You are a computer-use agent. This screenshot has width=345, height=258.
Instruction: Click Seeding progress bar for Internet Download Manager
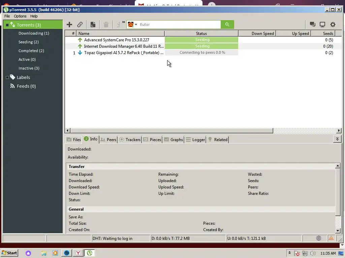(201, 46)
